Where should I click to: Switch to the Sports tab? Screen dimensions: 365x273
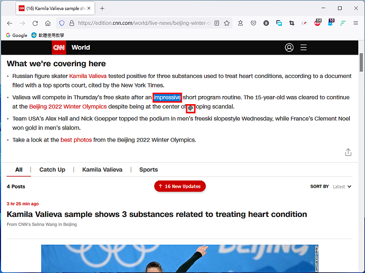(x=149, y=170)
